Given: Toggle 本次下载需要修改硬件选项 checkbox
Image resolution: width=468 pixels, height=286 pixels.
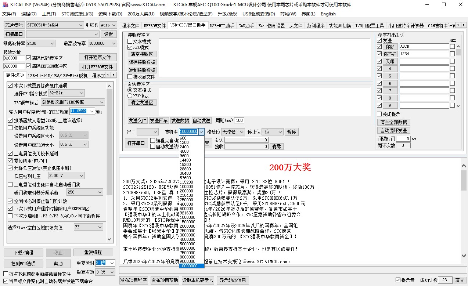Looking at the screenshot, I should point(10,86).
